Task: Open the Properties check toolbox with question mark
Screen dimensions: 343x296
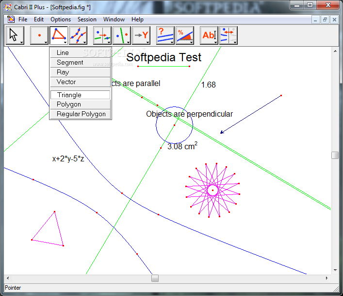Action: click(x=165, y=35)
